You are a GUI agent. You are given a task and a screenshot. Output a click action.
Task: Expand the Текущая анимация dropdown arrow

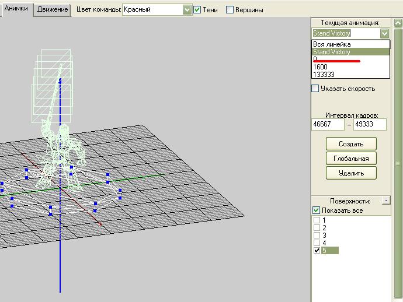tap(384, 34)
